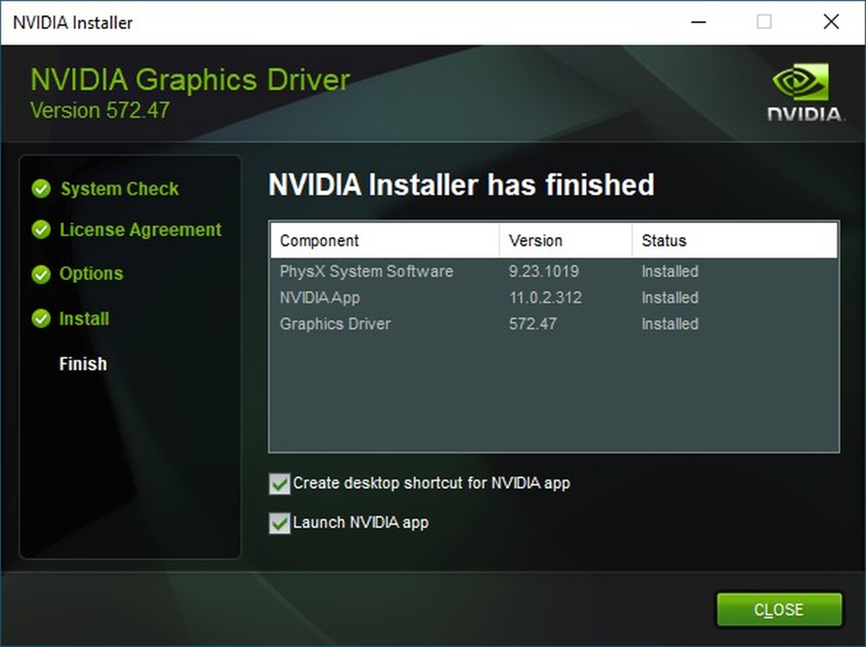The image size is (866, 647).
Task: Click the Version 572.47 header subtitle
Action: 100,110
